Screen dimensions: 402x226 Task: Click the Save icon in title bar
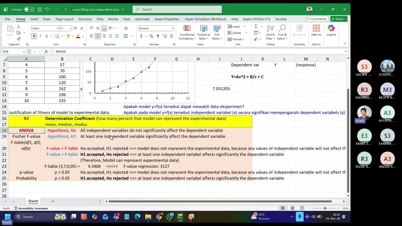point(39,9)
